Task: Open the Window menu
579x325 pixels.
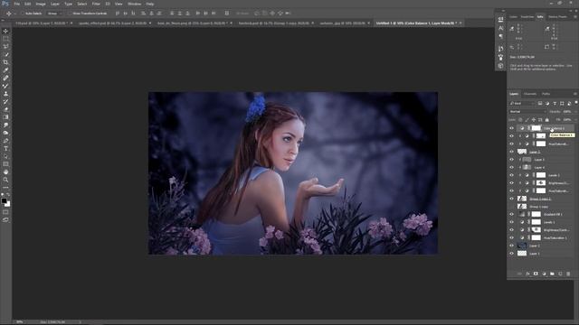Action: [134, 4]
